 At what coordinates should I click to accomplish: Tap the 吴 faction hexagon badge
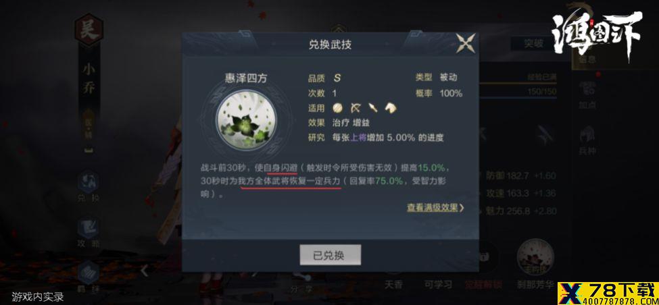coord(89,30)
